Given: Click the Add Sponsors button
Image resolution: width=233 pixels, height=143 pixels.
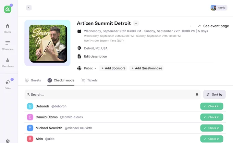Looking at the screenshot, I should point(113,68).
